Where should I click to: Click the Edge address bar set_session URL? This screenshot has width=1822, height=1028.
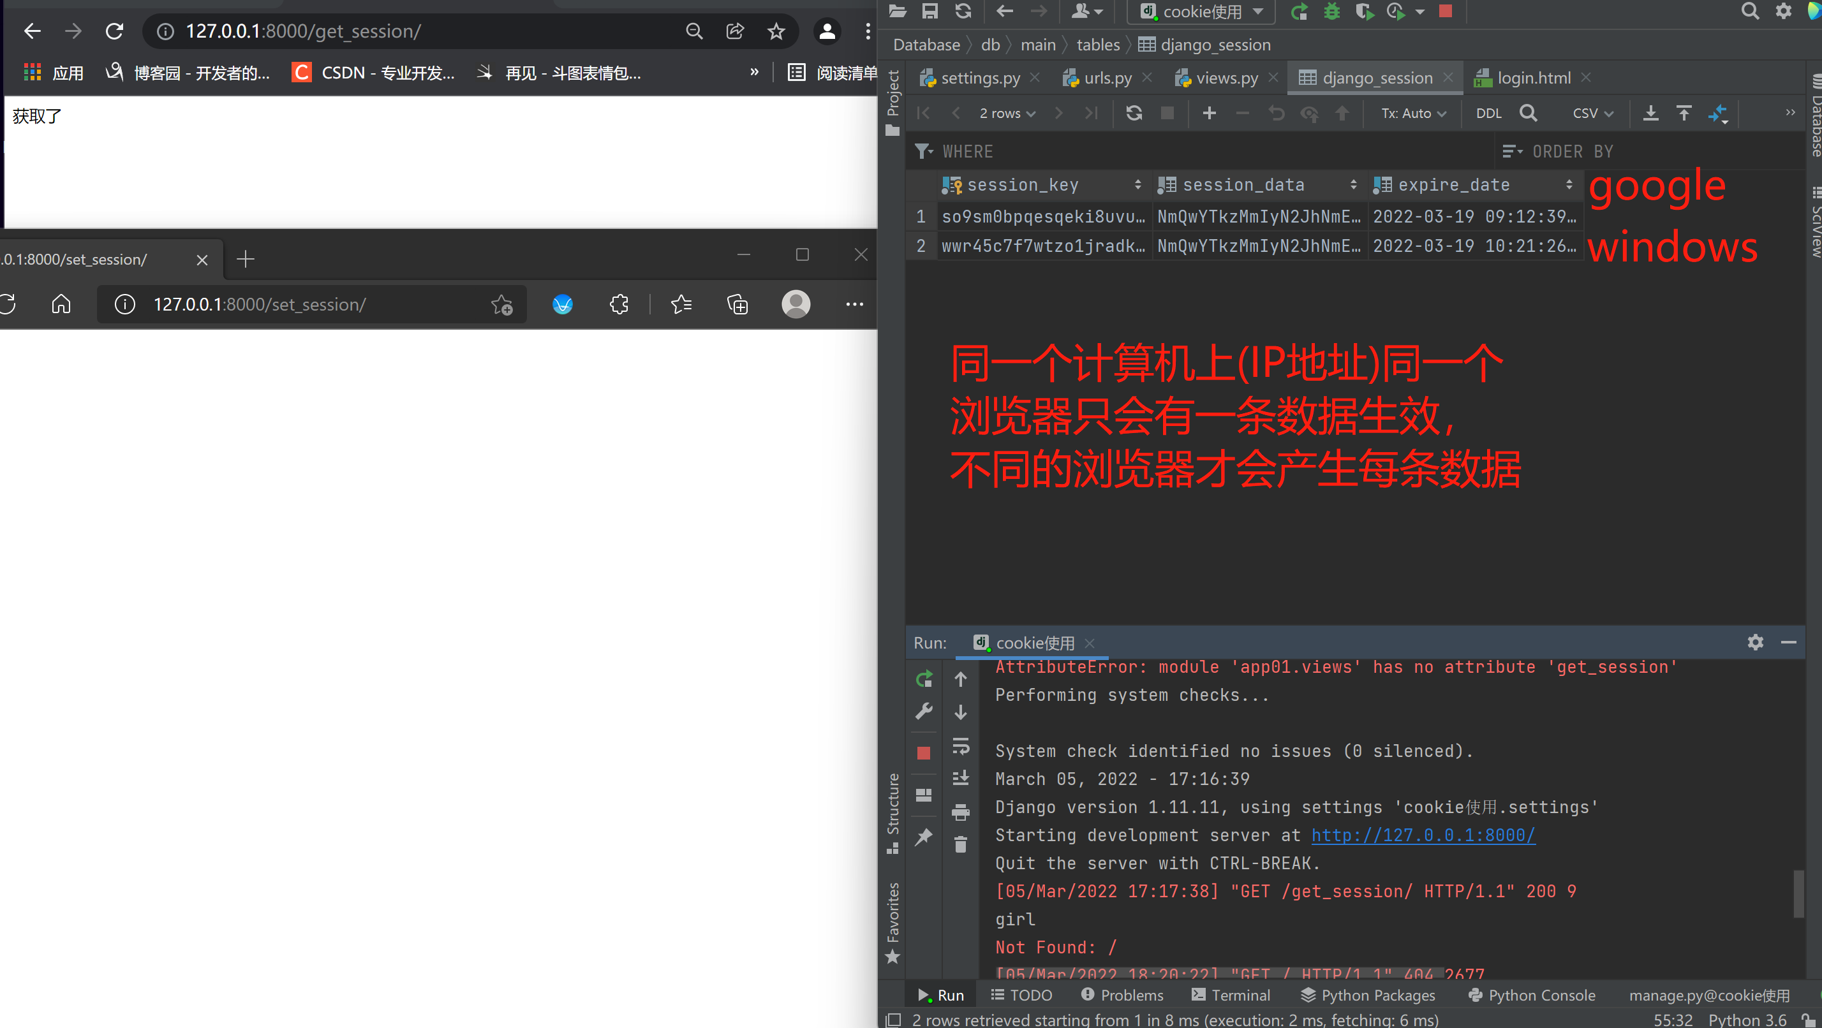coord(260,305)
